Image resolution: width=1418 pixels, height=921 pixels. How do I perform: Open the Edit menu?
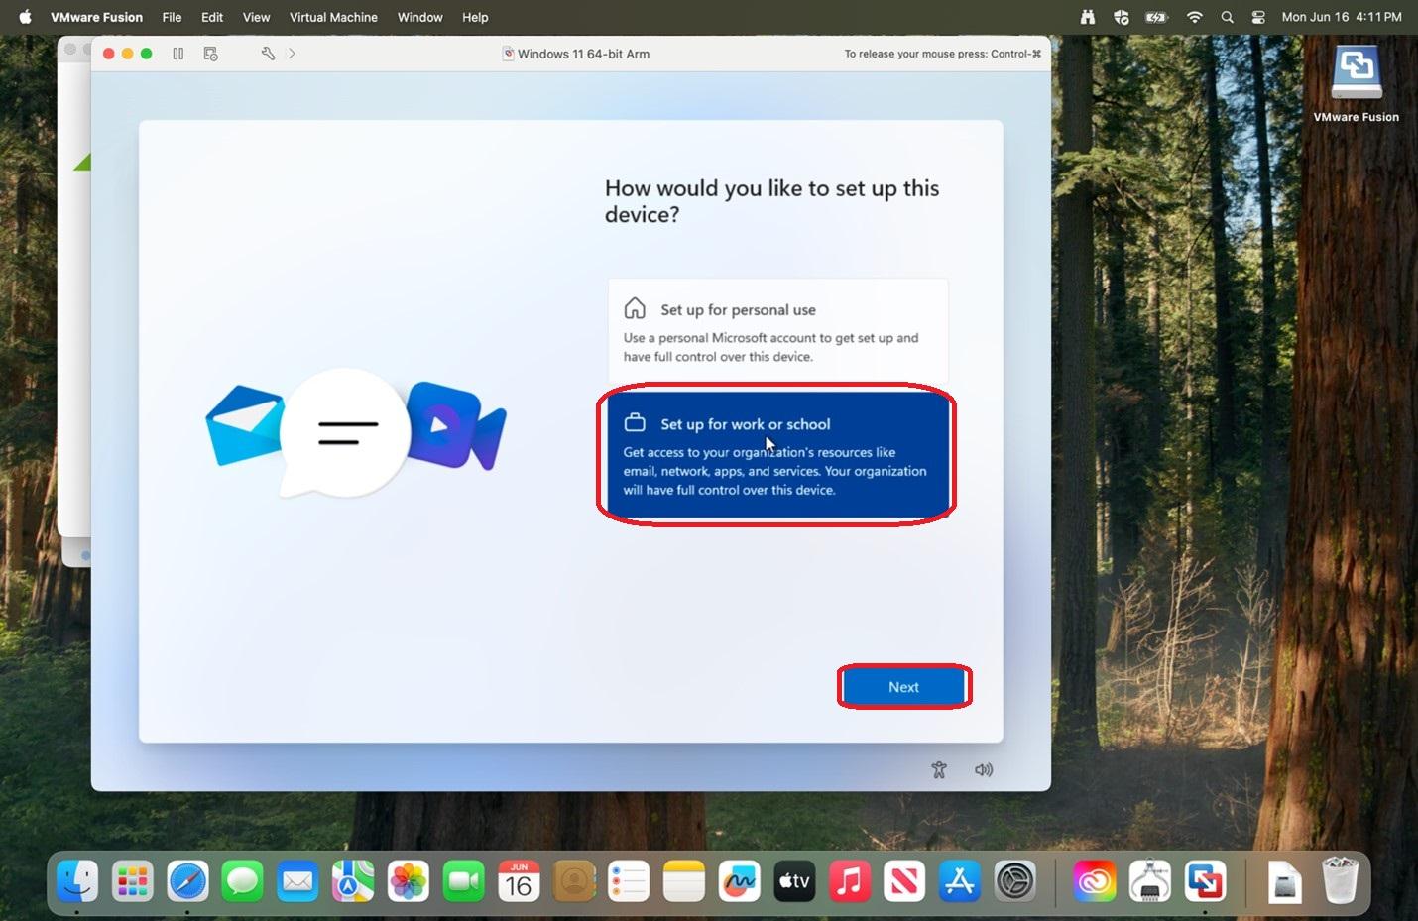(x=212, y=17)
